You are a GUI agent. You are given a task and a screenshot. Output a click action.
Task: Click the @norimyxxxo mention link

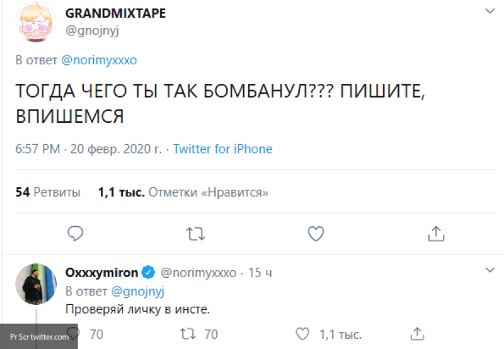(99, 60)
